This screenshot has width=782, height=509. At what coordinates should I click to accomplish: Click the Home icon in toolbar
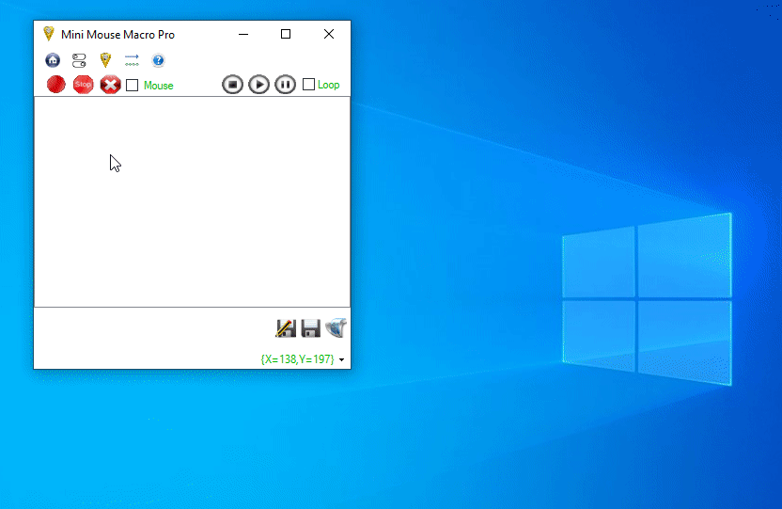pyautogui.click(x=53, y=60)
